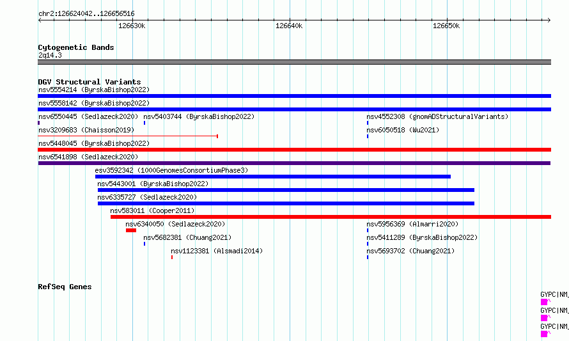Click the nsv5558142 (ByrskaBishop2022) label
Viewport: 569px width, 341px height.
coord(94,103)
